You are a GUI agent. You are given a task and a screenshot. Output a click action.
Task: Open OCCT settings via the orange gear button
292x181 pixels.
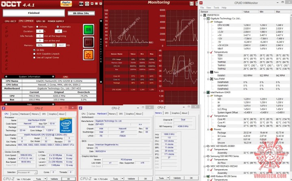coord(88,55)
